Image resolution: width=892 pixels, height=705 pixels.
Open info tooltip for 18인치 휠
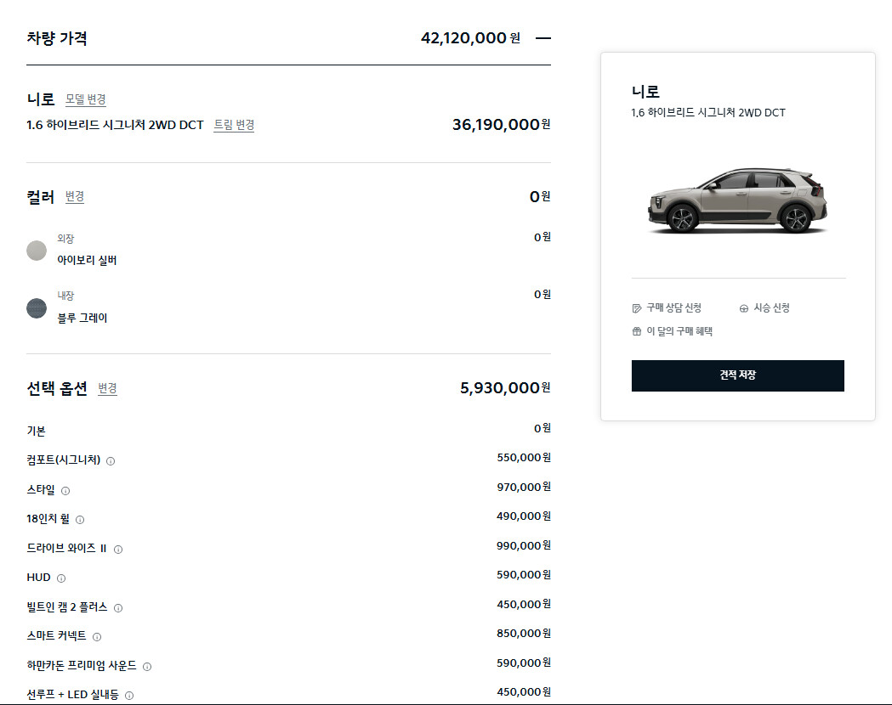(80, 520)
